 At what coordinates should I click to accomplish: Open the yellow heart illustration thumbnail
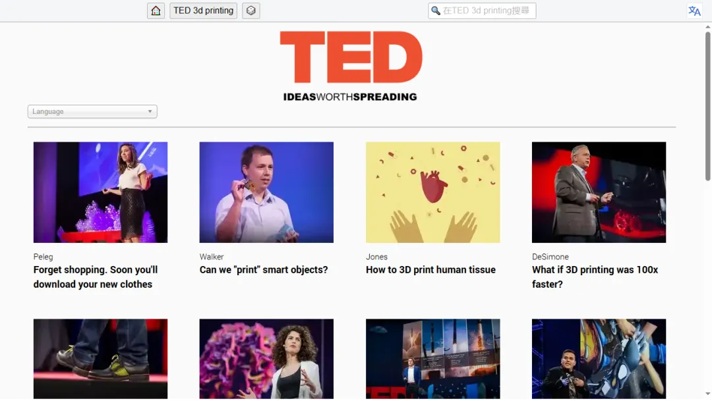(x=432, y=192)
